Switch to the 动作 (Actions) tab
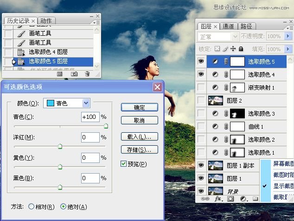This screenshot has height=221, width=294. [x=45, y=21]
